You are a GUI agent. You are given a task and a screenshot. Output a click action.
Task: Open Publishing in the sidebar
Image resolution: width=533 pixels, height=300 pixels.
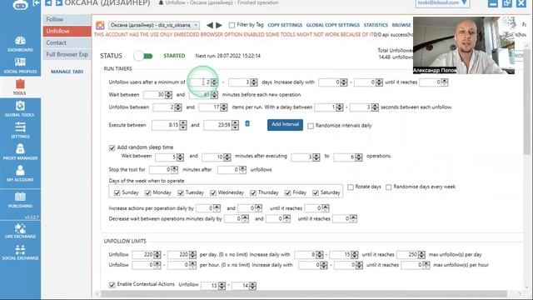(x=20, y=200)
